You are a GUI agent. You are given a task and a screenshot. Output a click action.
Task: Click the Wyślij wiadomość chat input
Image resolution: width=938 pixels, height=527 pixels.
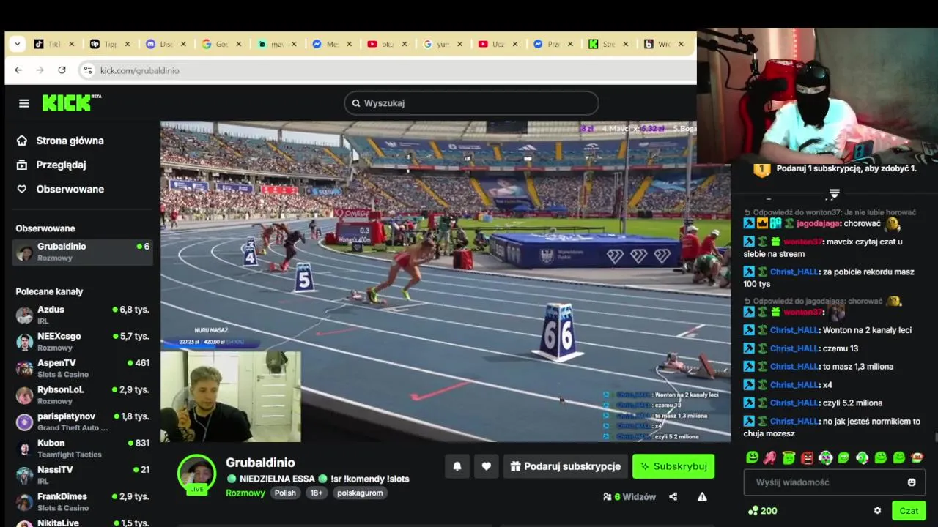click(835, 482)
